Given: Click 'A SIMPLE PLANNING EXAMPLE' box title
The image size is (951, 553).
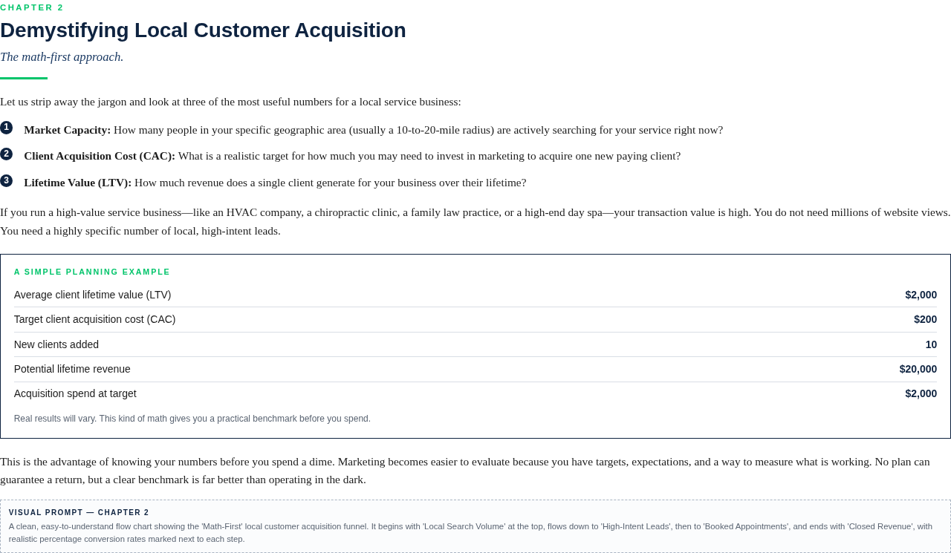Looking at the screenshot, I should coord(92,272).
